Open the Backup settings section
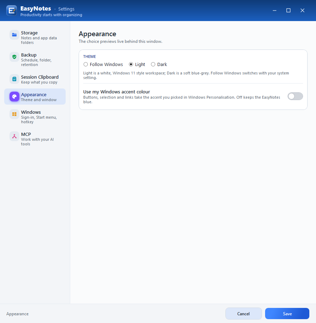316x323 pixels. coord(35,59)
